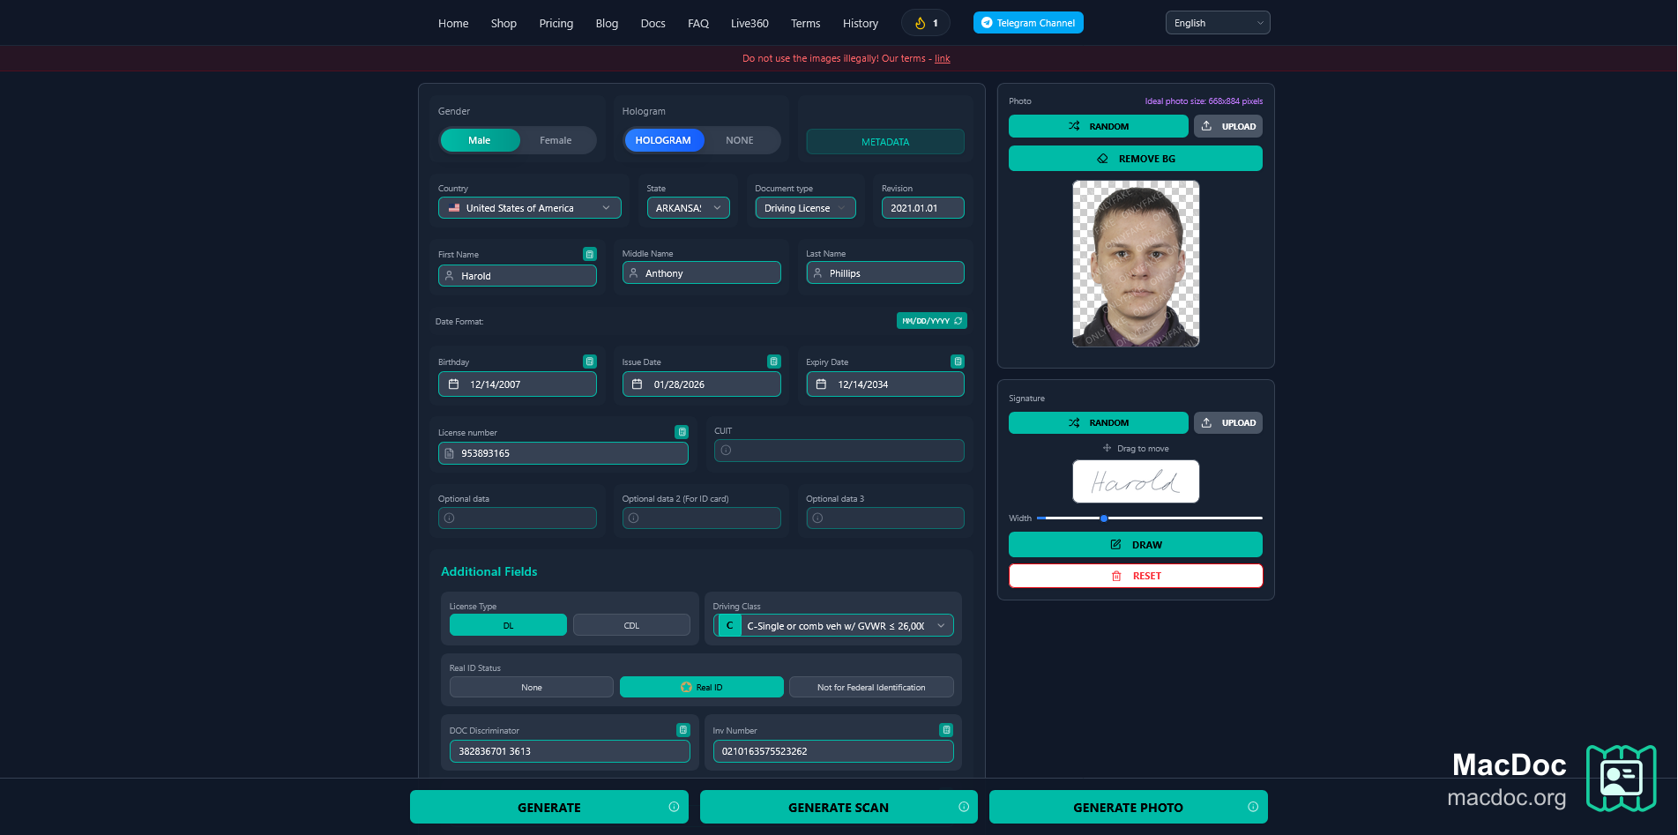The width and height of the screenshot is (1678, 835).
Task: Open the Blog page
Action: click(x=607, y=23)
